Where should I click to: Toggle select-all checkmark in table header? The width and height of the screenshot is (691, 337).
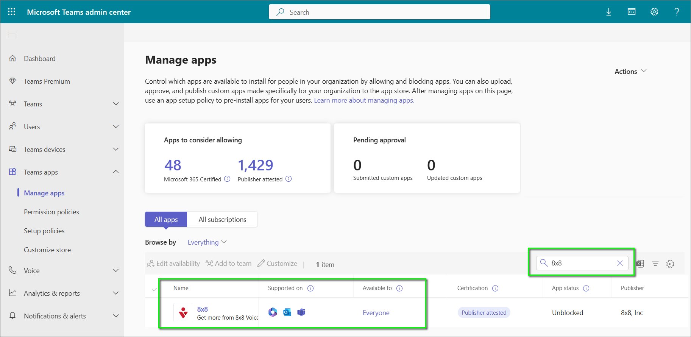click(154, 289)
